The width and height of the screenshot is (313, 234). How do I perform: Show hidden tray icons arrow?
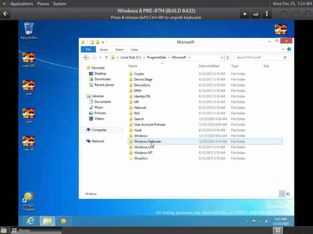click(x=248, y=221)
